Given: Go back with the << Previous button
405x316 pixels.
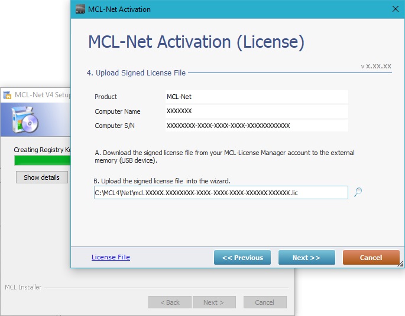Looking at the screenshot, I should (242, 258).
